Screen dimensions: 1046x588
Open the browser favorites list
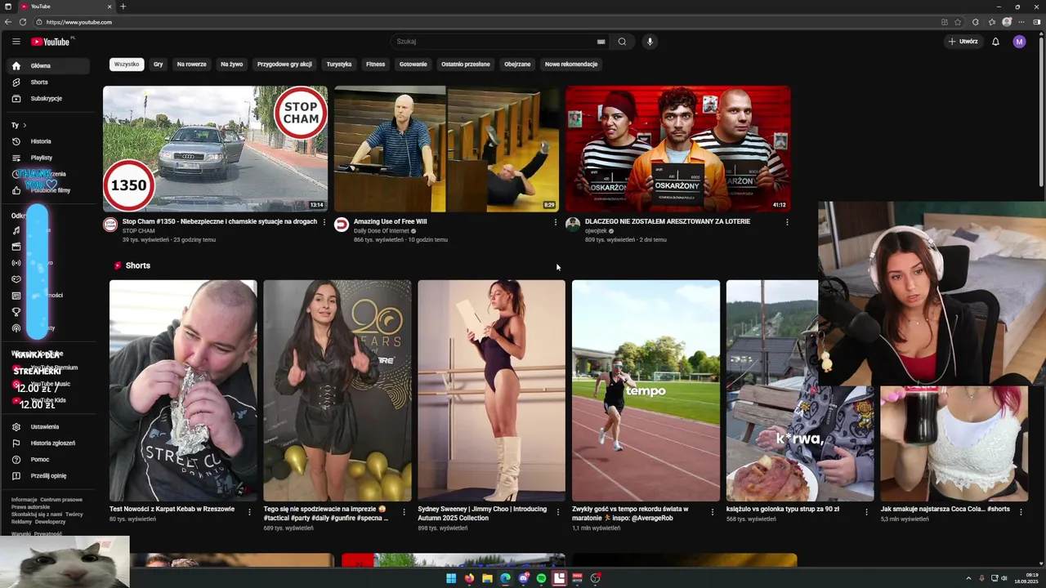coord(991,22)
